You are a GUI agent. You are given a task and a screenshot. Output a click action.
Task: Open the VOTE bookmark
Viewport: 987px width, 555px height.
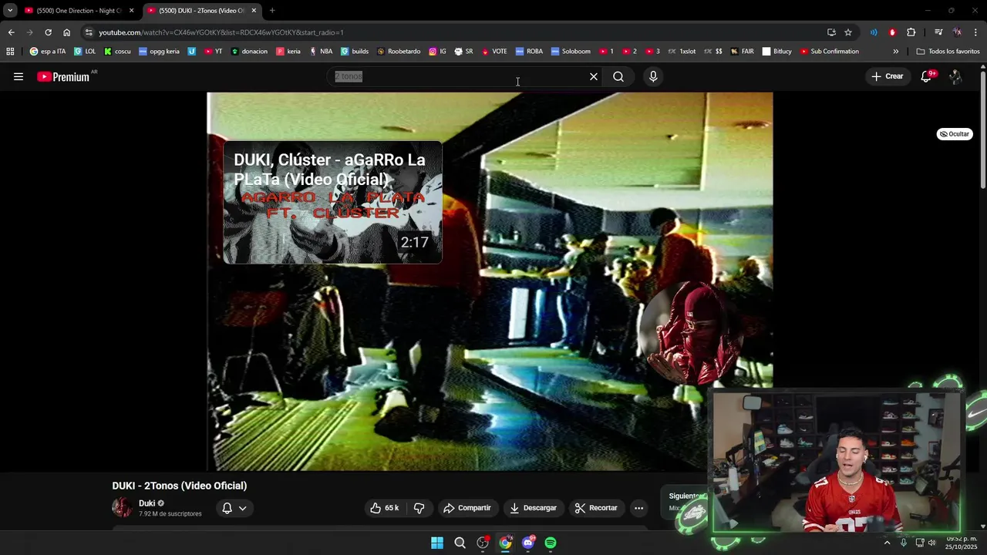point(494,52)
